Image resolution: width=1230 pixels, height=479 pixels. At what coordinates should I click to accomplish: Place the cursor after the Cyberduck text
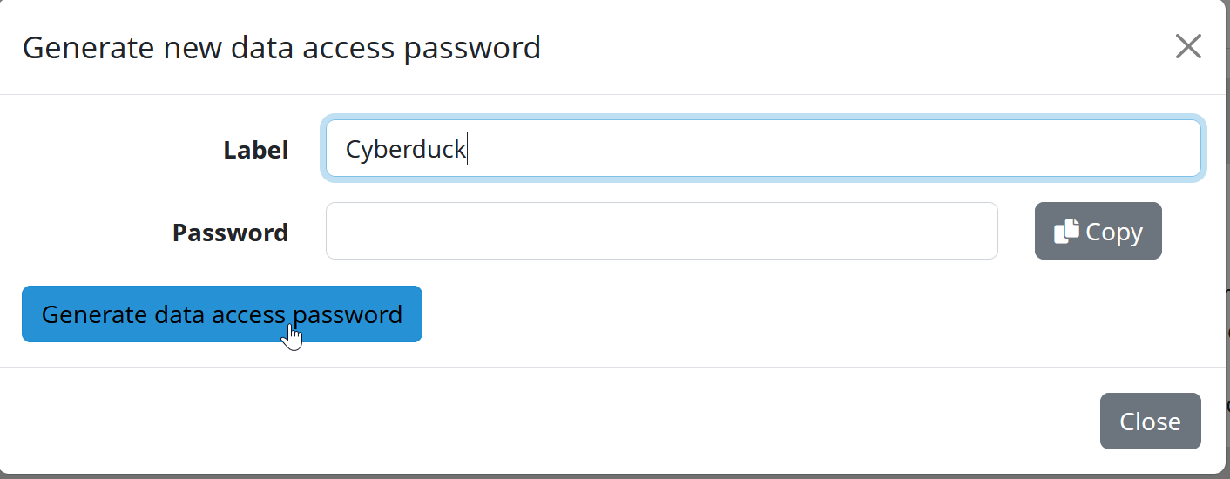click(x=468, y=150)
